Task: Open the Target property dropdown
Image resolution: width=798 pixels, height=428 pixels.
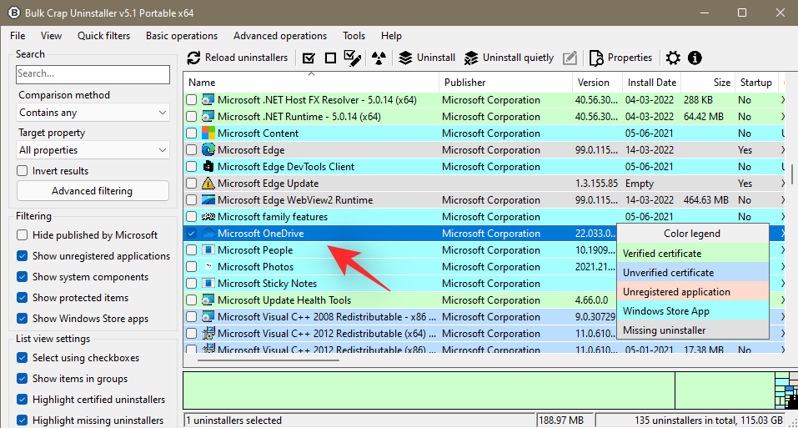Action: [93, 150]
